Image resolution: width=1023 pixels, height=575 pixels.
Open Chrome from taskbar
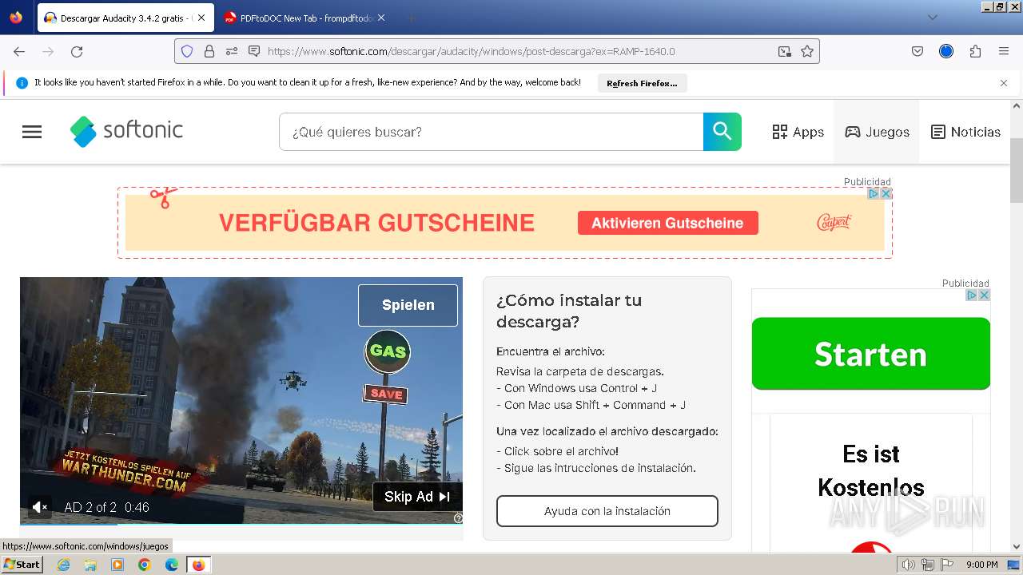[x=145, y=565]
